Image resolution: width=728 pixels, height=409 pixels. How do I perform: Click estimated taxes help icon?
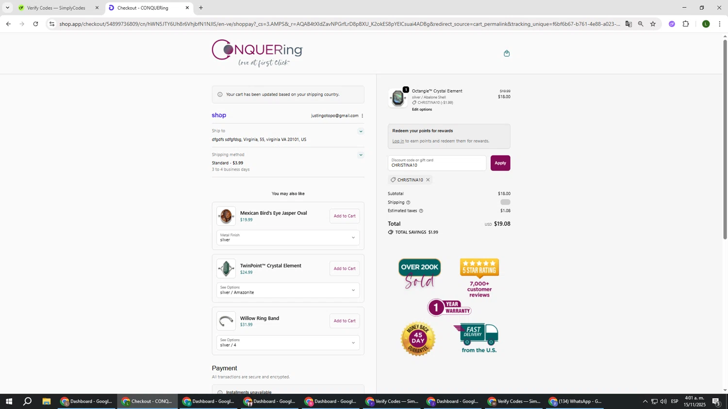click(x=421, y=211)
